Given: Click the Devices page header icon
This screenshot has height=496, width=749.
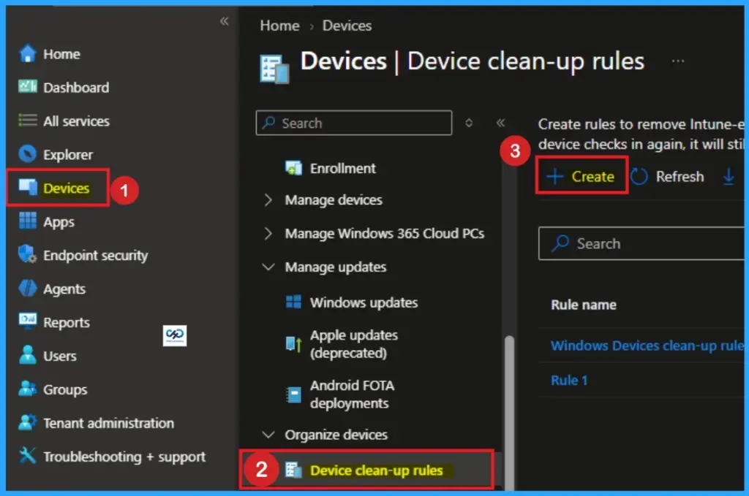Looking at the screenshot, I should [275, 69].
